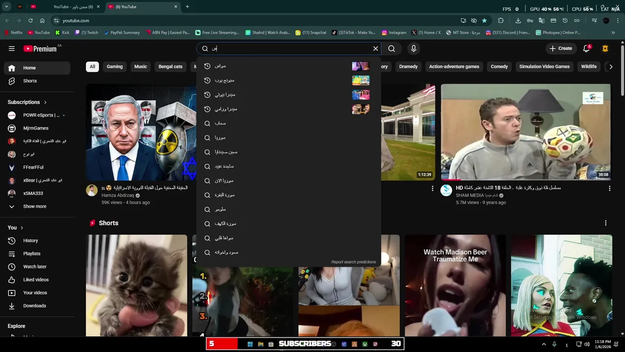Image resolution: width=625 pixels, height=352 pixels.
Task: Choose the سجن صيدنايا search suggestion
Action: coord(289,152)
